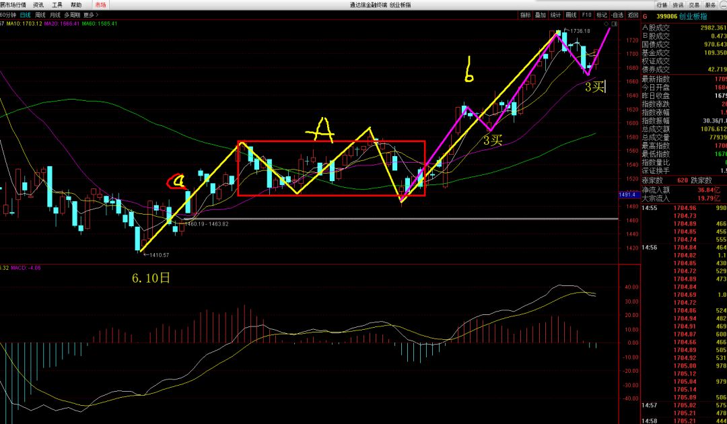Click the 指数量比 row

coord(684,163)
